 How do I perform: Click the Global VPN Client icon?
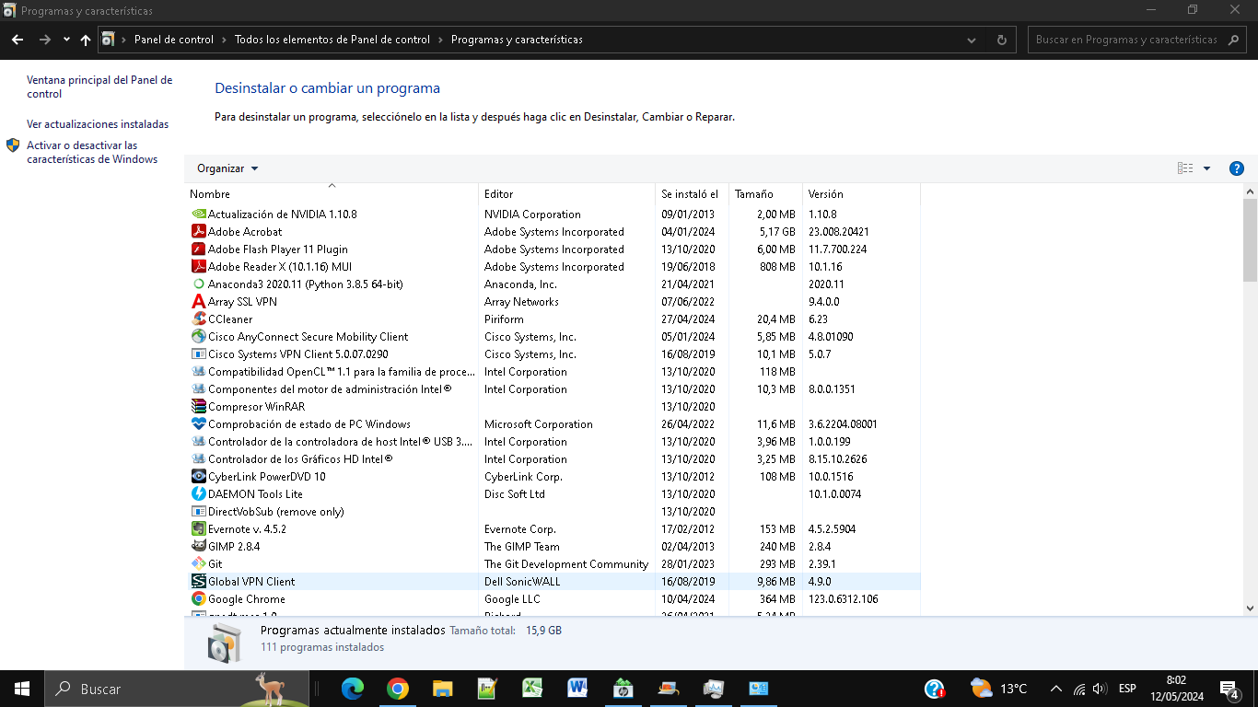pos(198,581)
